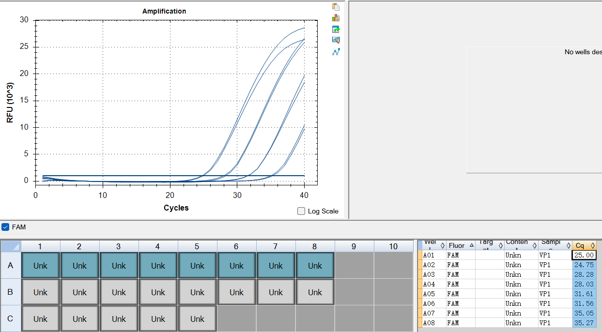Enable the Log Scale checkbox
The image size is (602, 332).
(x=301, y=211)
